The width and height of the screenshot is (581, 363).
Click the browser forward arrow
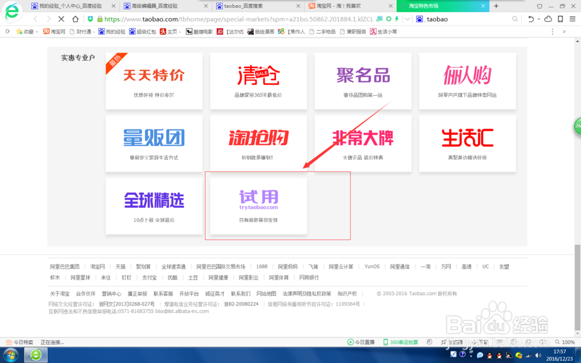(48, 19)
